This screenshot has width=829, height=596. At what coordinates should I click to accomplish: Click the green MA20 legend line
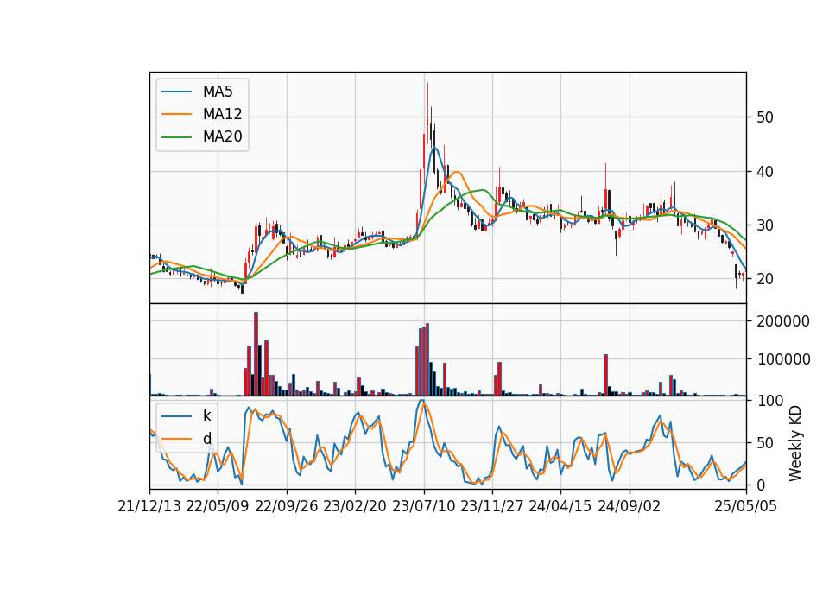click(176, 137)
